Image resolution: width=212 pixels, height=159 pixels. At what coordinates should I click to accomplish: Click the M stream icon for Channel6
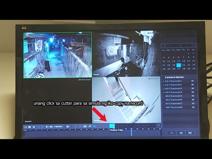[193, 100]
